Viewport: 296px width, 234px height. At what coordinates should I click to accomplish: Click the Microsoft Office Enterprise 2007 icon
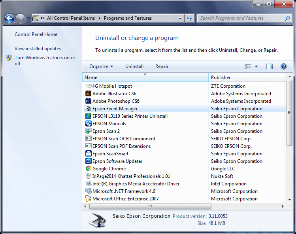point(89,198)
